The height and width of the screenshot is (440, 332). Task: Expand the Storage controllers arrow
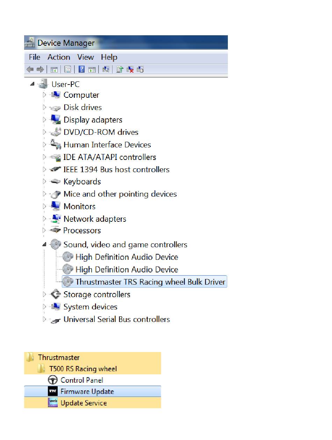click(44, 294)
